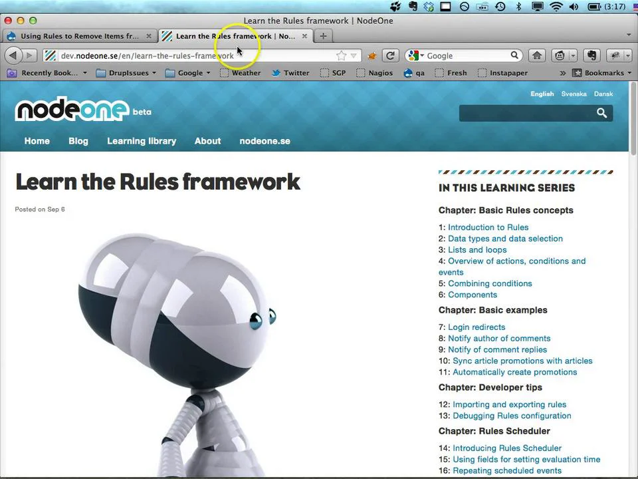Viewport: 638px width, 479px height.
Task: Expand the DrupIssues bookmarks folder
Action: click(x=126, y=73)
